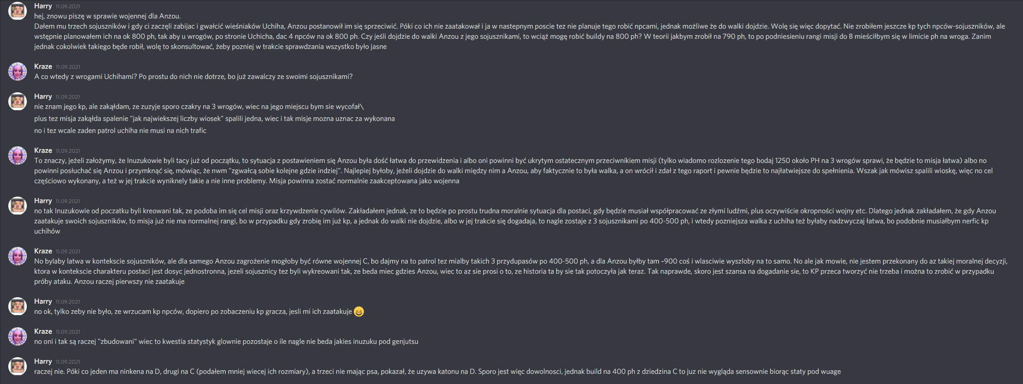1023x384 pixels.
Task: Click Kraze username above 'No bylaby latwa'
Action: 43,251
